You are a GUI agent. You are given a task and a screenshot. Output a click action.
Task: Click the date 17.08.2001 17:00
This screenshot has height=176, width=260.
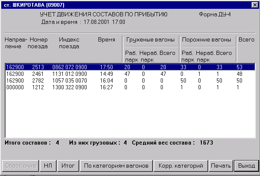coord(104,22)
